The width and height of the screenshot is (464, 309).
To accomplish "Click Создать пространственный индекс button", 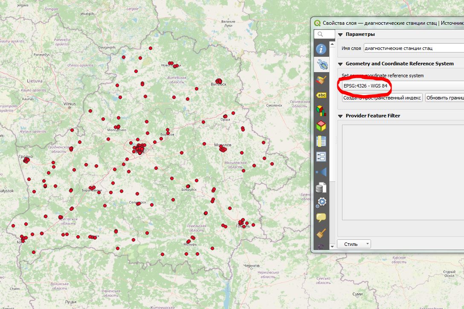I will (x=382, y=98).
